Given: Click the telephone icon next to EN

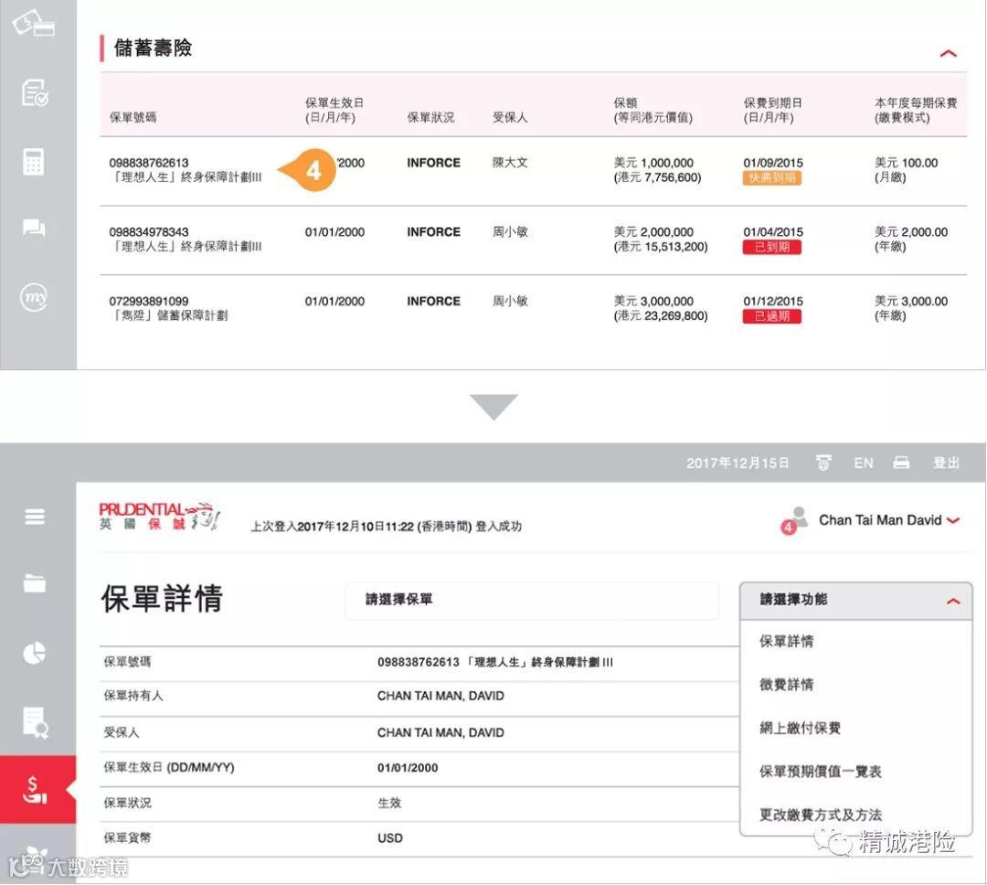Looking at the screenshot, I should [x=823, y=463].
